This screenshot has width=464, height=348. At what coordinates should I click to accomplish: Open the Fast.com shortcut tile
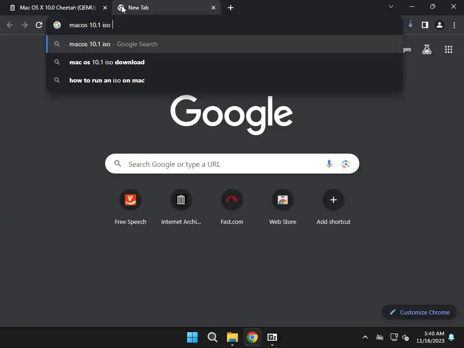click(x=232, y=207)
